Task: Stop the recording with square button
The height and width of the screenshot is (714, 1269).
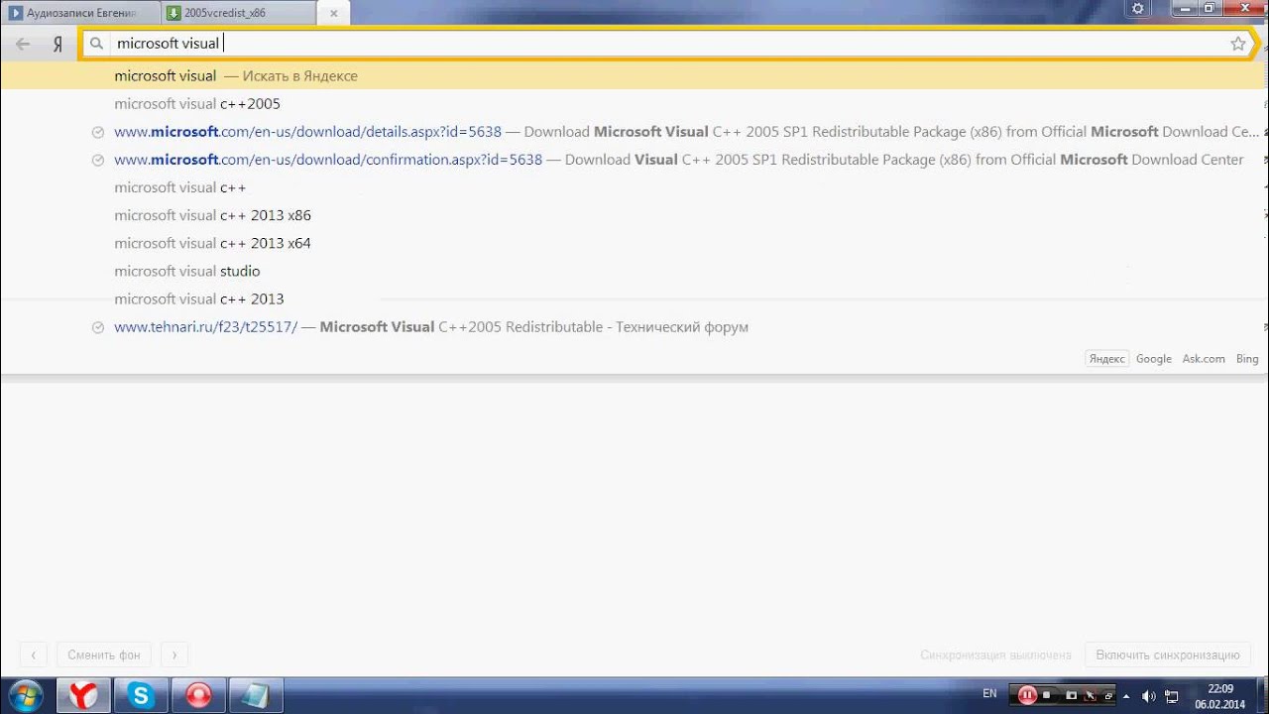Action: (x=1047, y=695)
